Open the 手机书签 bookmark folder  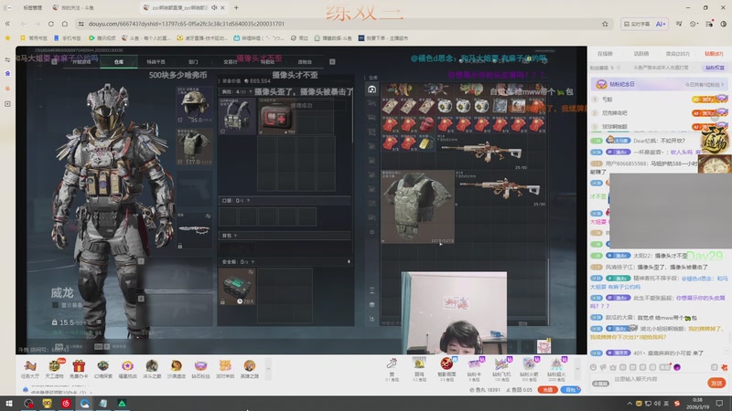67,38
